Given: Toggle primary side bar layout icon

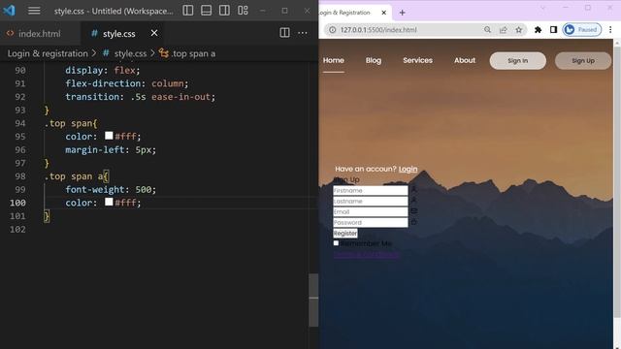Looking at the screenshot, I should pyautogui.click(x=188, y=11).
